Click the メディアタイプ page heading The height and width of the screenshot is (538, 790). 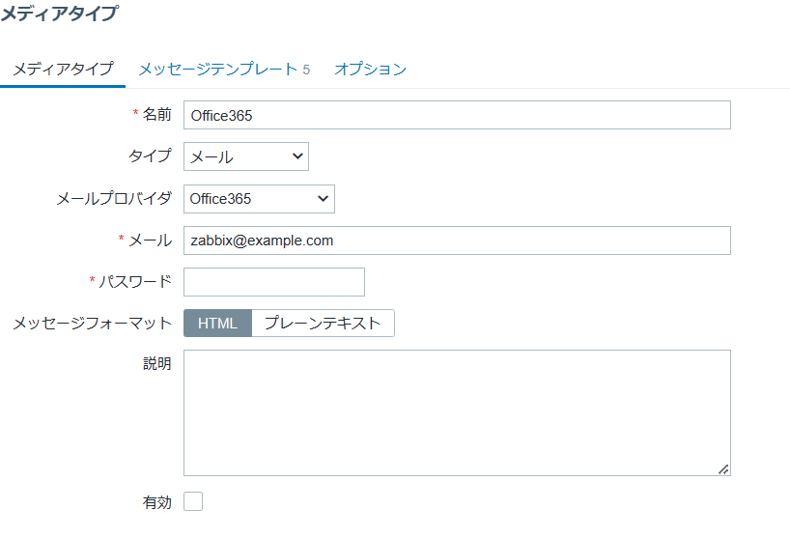tap(60, 14)
